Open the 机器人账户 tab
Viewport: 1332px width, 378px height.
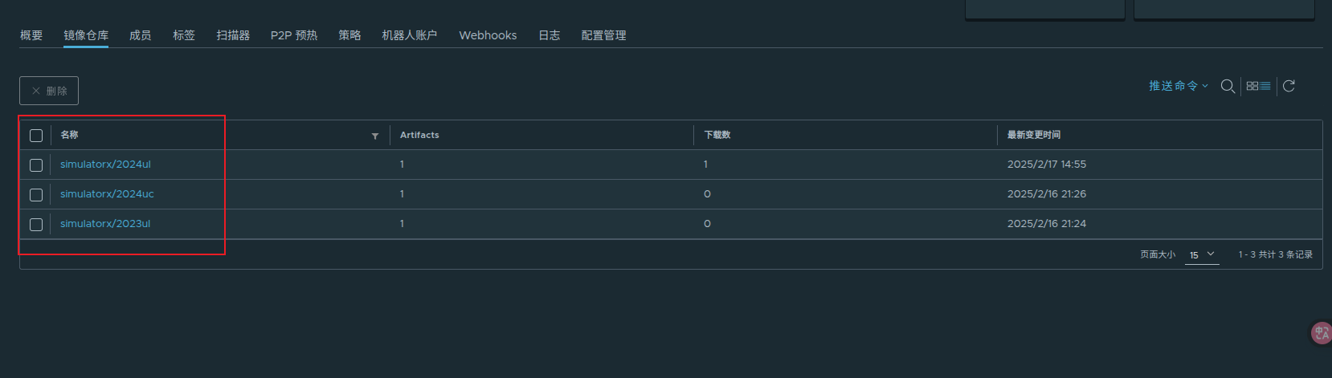[x=410, y=35]
